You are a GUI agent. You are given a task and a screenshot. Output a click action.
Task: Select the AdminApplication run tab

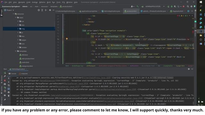pos(18,69)
